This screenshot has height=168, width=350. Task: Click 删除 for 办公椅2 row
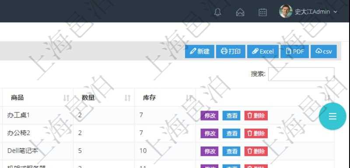(256, 133)
